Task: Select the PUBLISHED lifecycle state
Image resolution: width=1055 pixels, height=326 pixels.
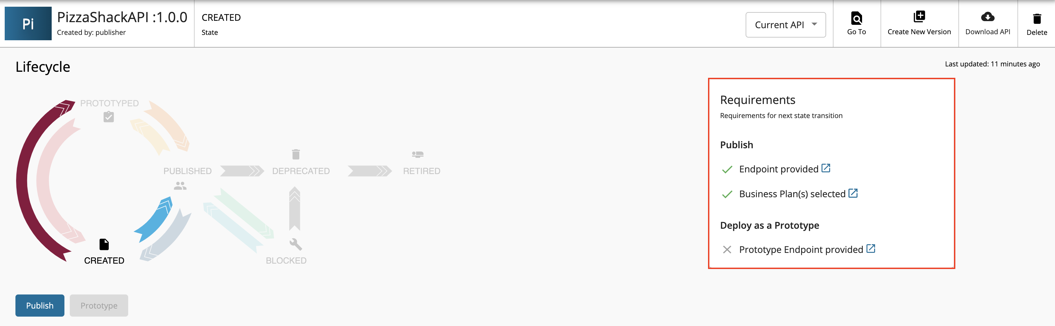Action: pos(187,171)
